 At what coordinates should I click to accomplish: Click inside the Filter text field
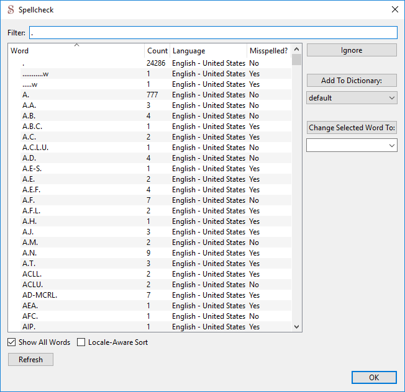(x=212, y=32)
